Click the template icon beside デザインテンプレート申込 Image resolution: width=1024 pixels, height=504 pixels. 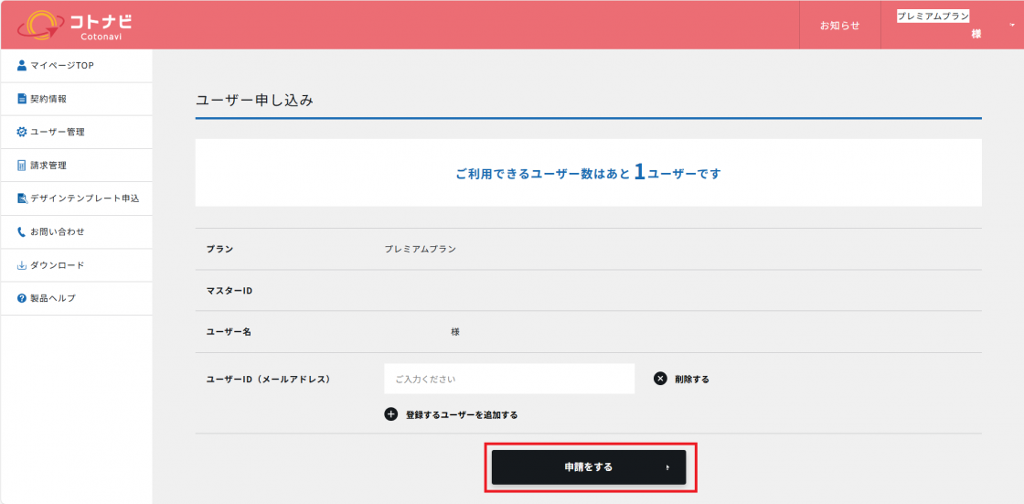coord(22,198)
